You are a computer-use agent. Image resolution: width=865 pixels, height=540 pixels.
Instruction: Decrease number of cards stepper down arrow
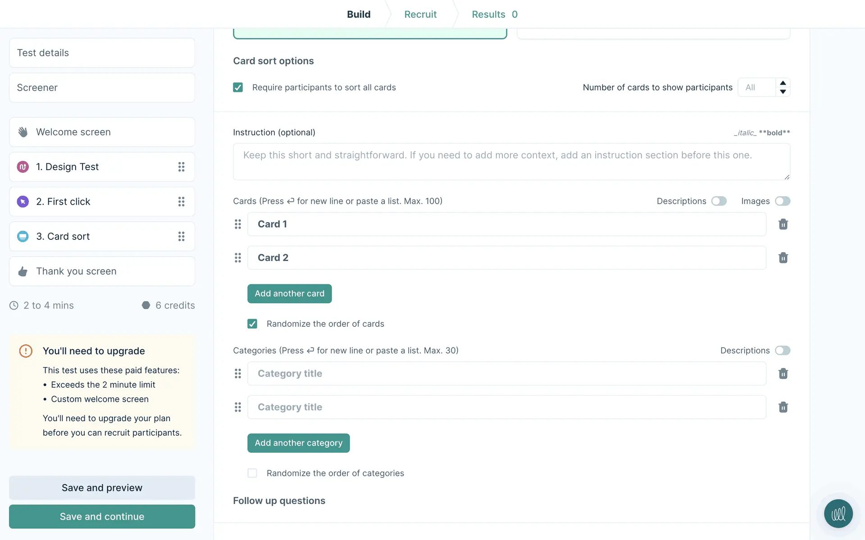[783, 92]
